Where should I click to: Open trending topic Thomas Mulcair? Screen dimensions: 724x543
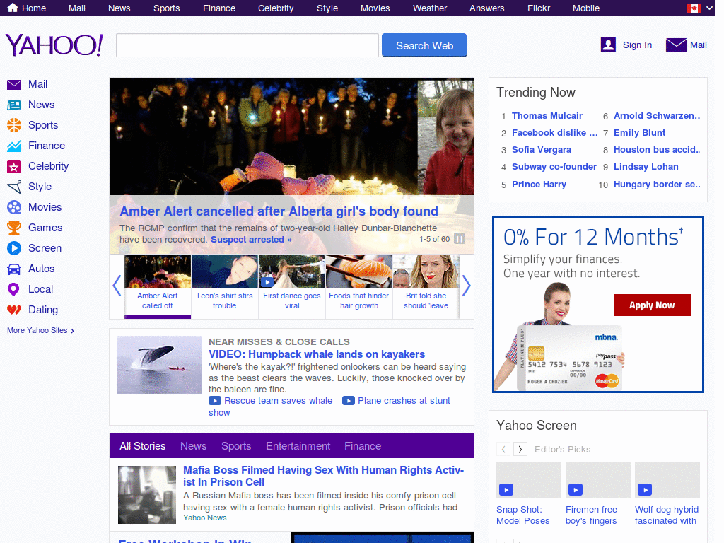(x=547, y=116)
